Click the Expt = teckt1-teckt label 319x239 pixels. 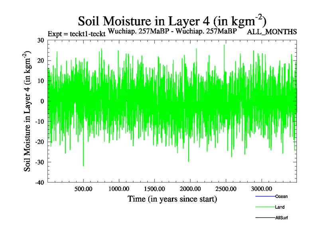pyautogui.click(x=76, y=33)
